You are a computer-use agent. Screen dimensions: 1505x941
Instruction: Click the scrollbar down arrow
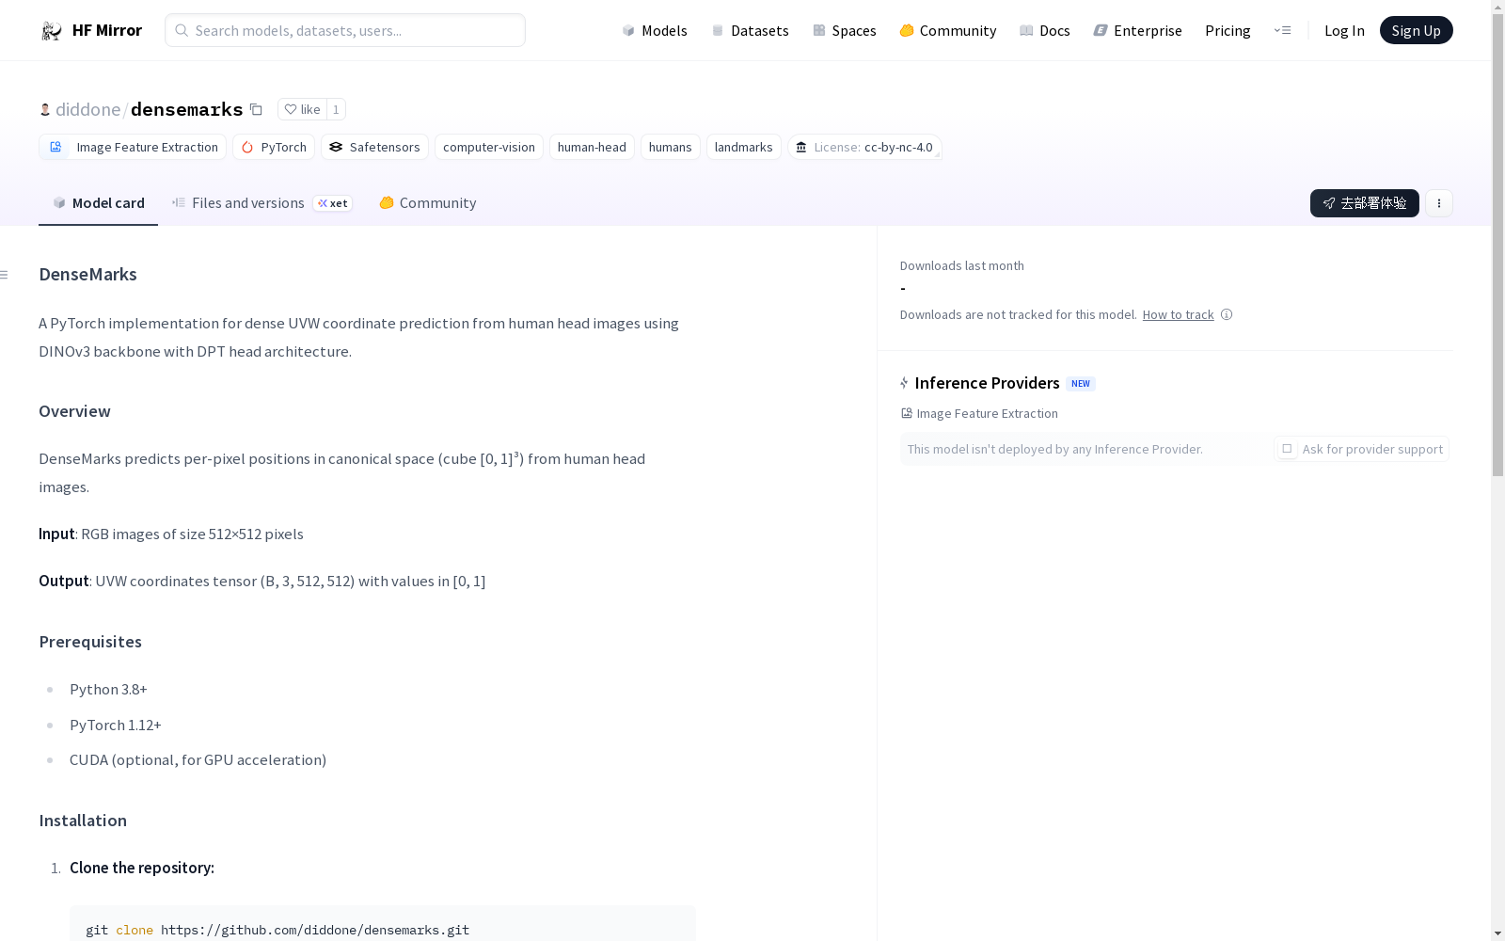tap(1497, 933)
